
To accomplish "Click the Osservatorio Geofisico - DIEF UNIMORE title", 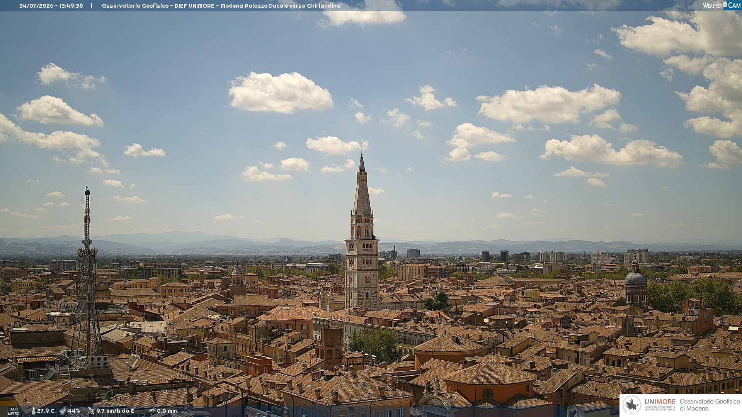I will (x=221, y=6).
